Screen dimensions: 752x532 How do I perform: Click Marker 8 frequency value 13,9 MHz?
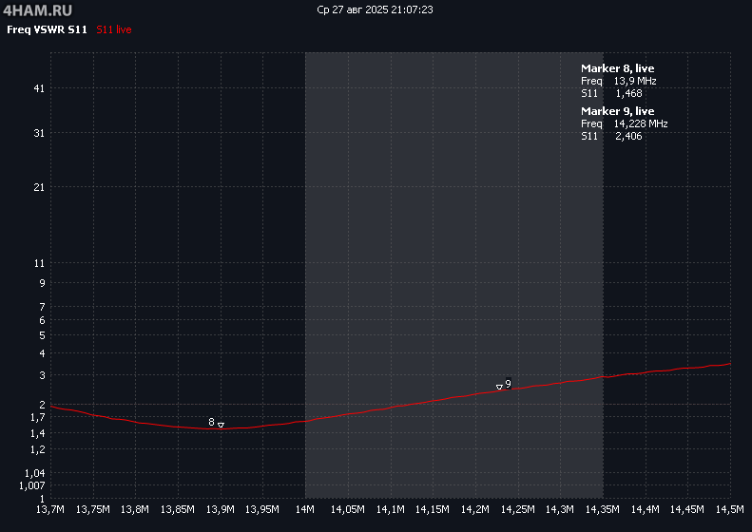(x=634, y=81)
